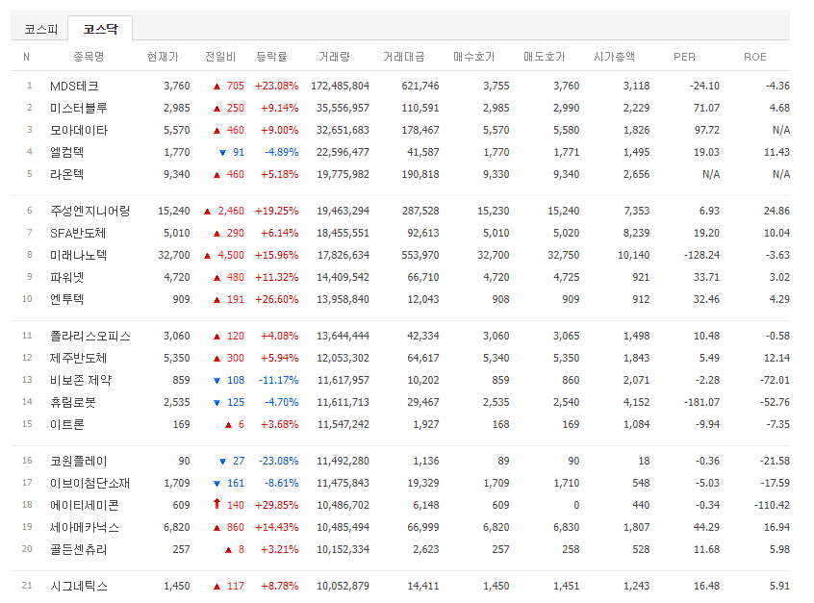Click the 매수호가 column header
Screen dimensions: 814x603
click(474, 57)
